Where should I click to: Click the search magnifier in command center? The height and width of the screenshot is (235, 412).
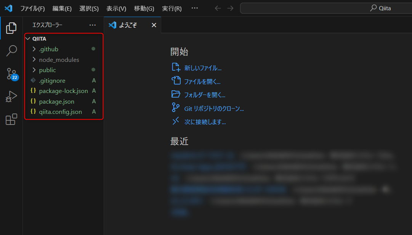click(373, 8)
